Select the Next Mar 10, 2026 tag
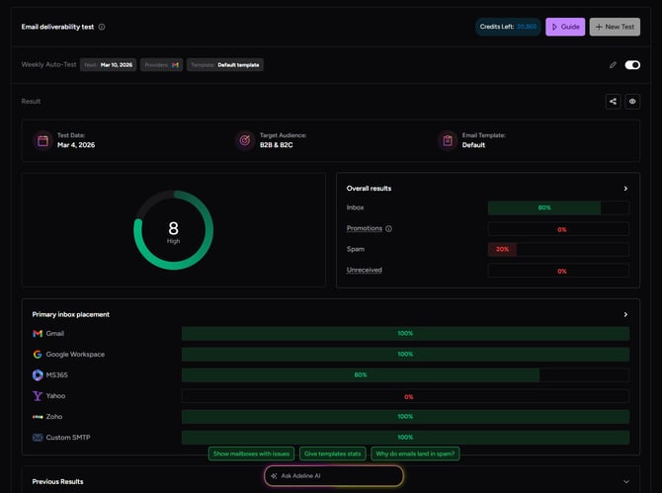 pyautogui.click(x=107, y=65)
